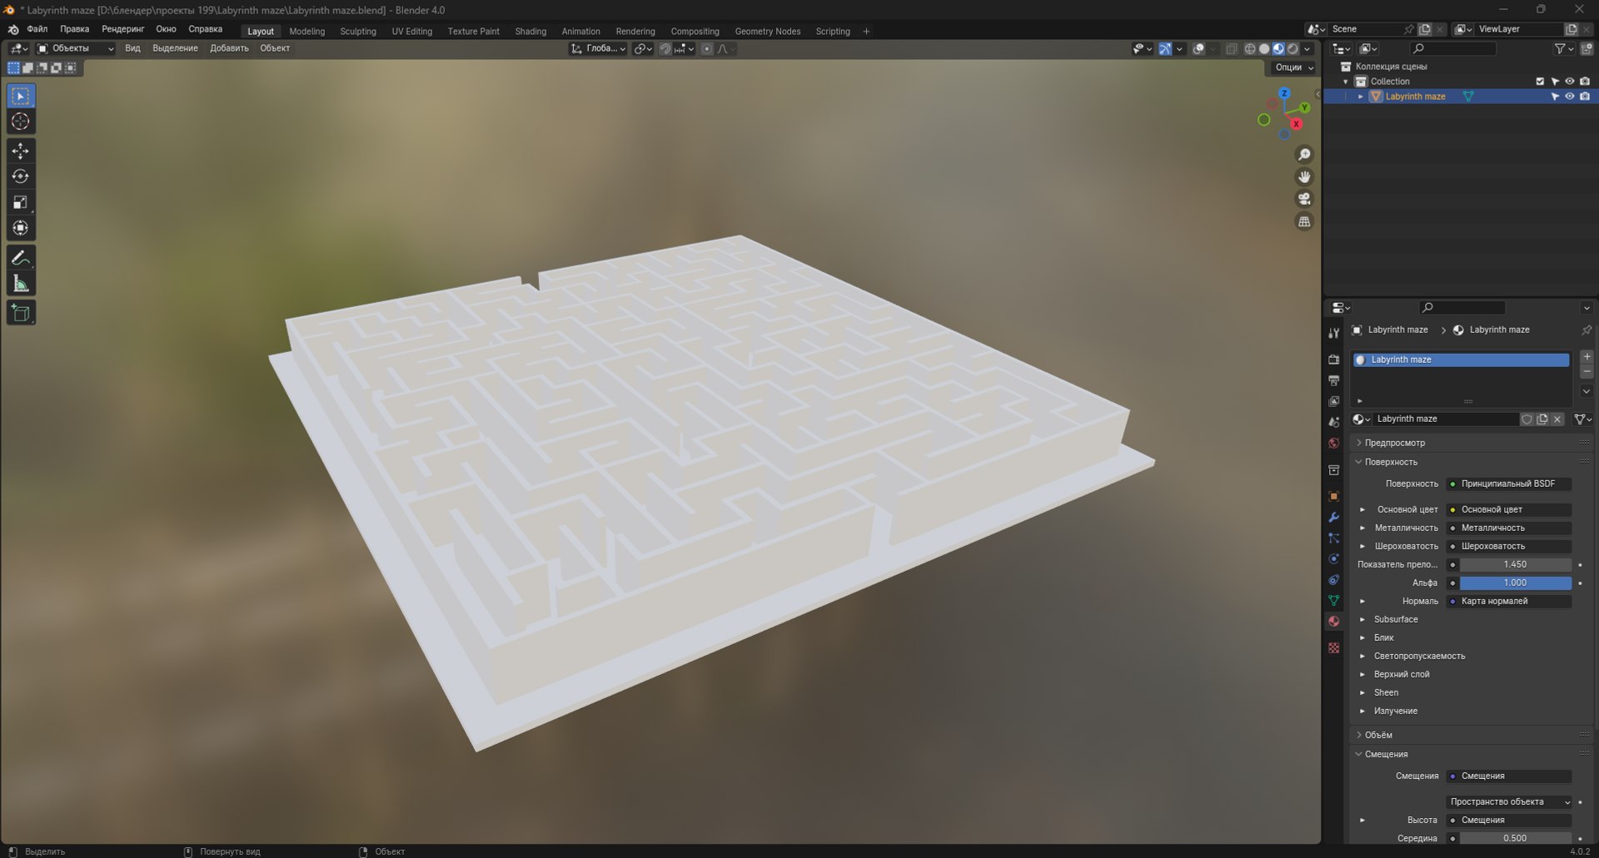Select the Add Cube tool

(21, 313)
